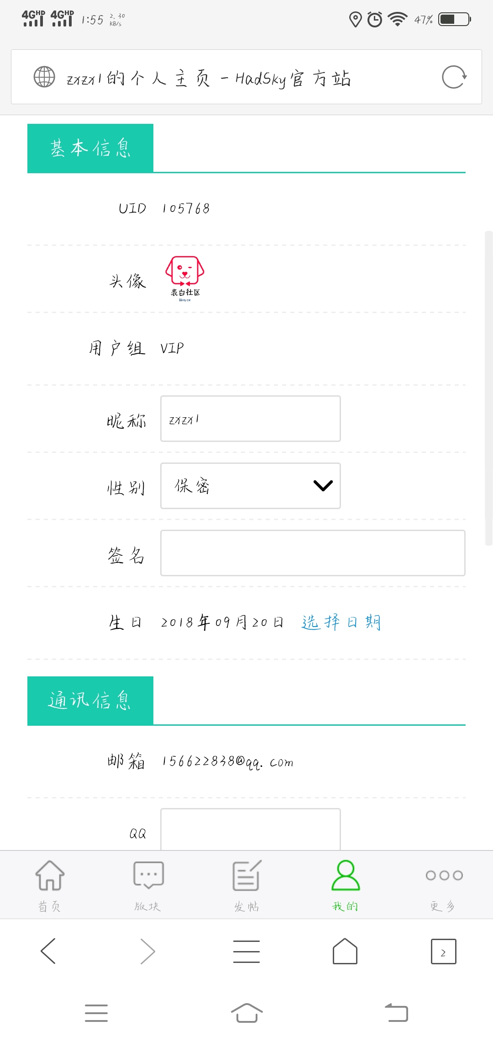Go forward with browser forward arrow
Image resolution: width=493 pixels, height=1042 pixels.
click(147, 951)
